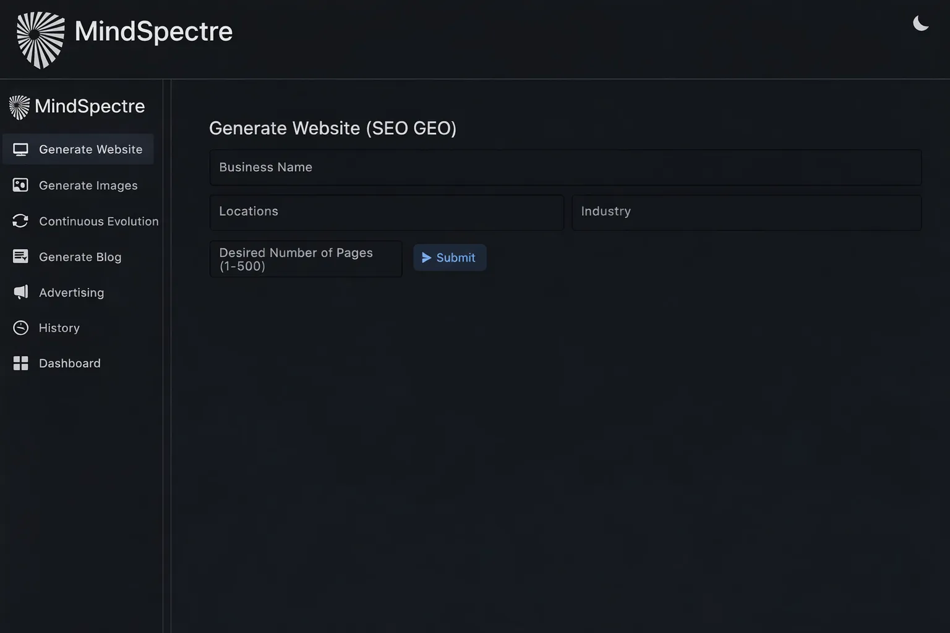Screen dimensions: 950x633
Task: Click the History clock icon
Action: [20, 328]
